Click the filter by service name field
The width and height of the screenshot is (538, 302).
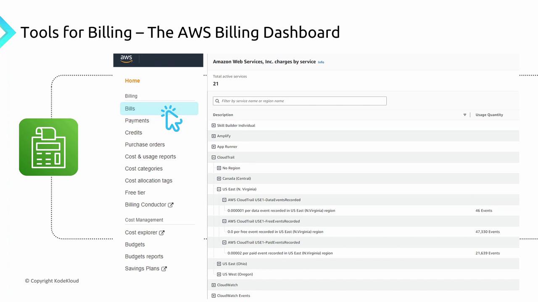pos(303,101)
